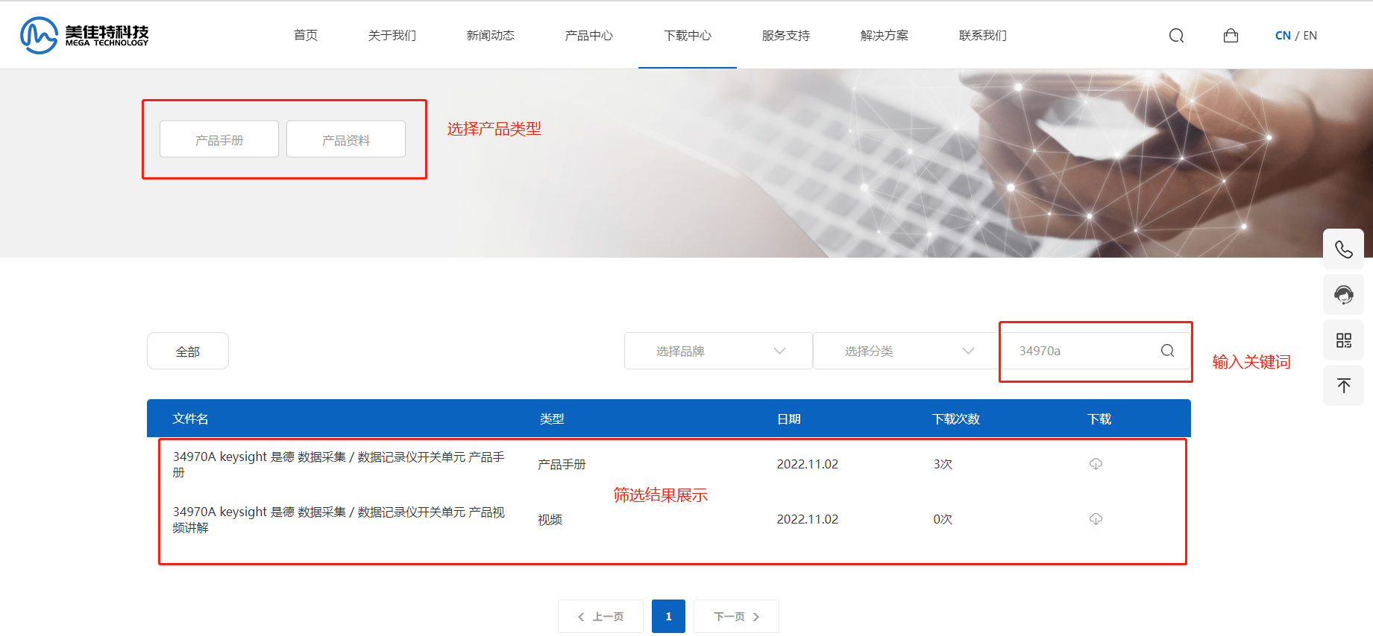Select 下载中心 navigation tab
The width and height of the screenshot is (1373, 636).
pyautogui.click(x=688, y=35)
